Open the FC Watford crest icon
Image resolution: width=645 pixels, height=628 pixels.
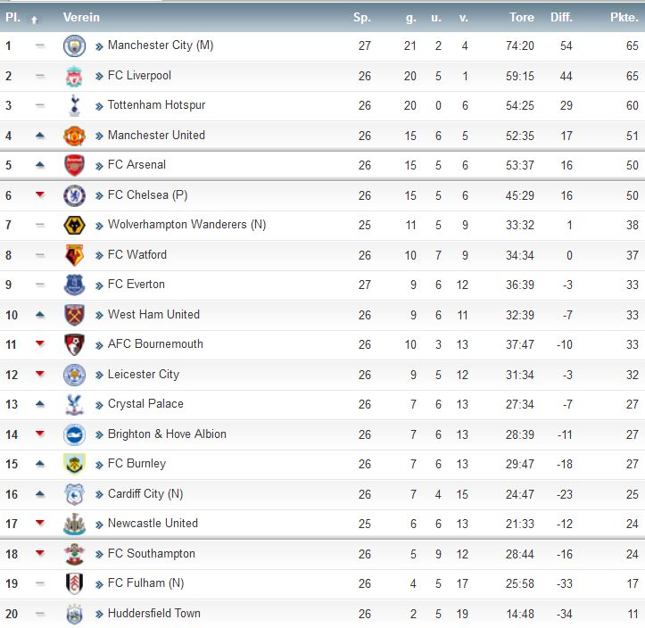point(74,255)
